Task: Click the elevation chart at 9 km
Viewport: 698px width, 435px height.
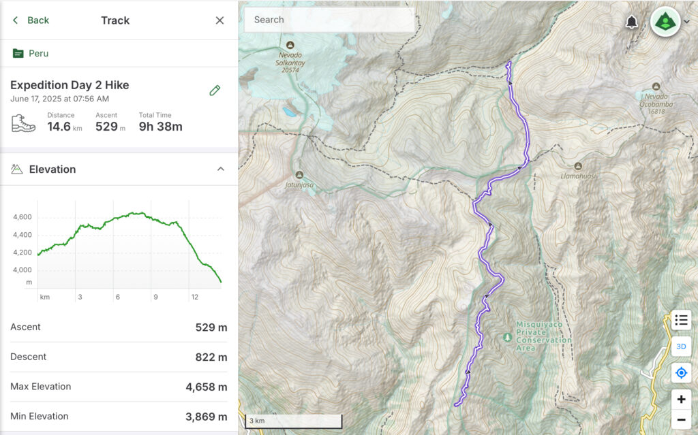Action: pyautogui.click(x=155, y=259)
